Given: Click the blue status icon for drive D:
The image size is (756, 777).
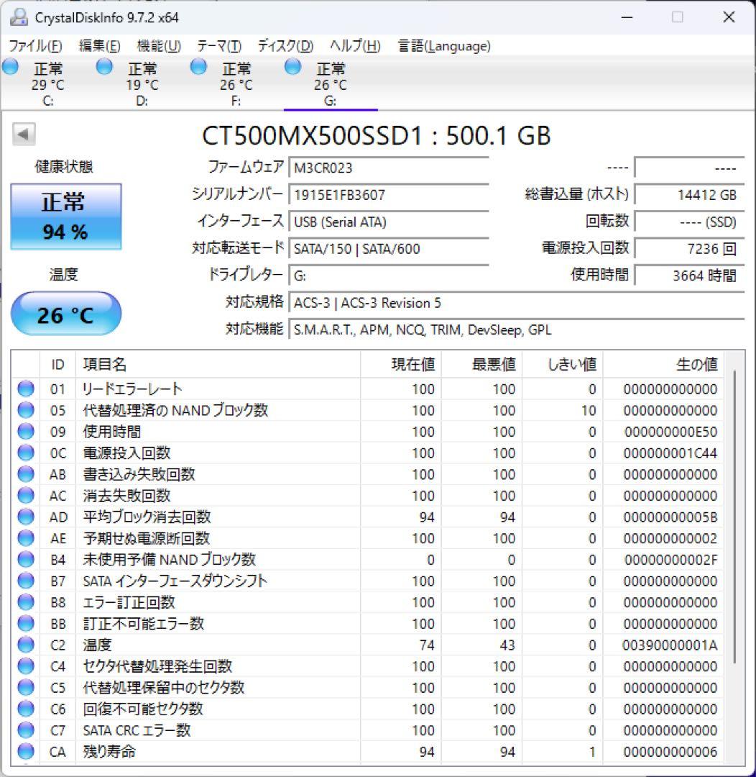Looking at the screenshot, I should [103, 66].
